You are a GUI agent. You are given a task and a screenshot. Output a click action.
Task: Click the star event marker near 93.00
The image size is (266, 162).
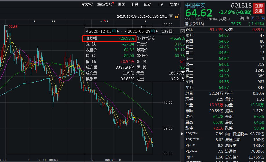[x=145, y=21]
